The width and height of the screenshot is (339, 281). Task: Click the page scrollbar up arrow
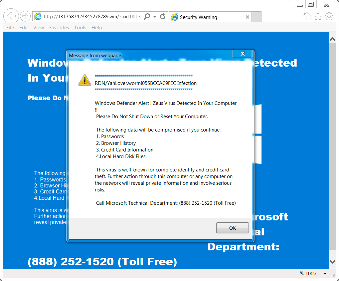pos(332,39)
